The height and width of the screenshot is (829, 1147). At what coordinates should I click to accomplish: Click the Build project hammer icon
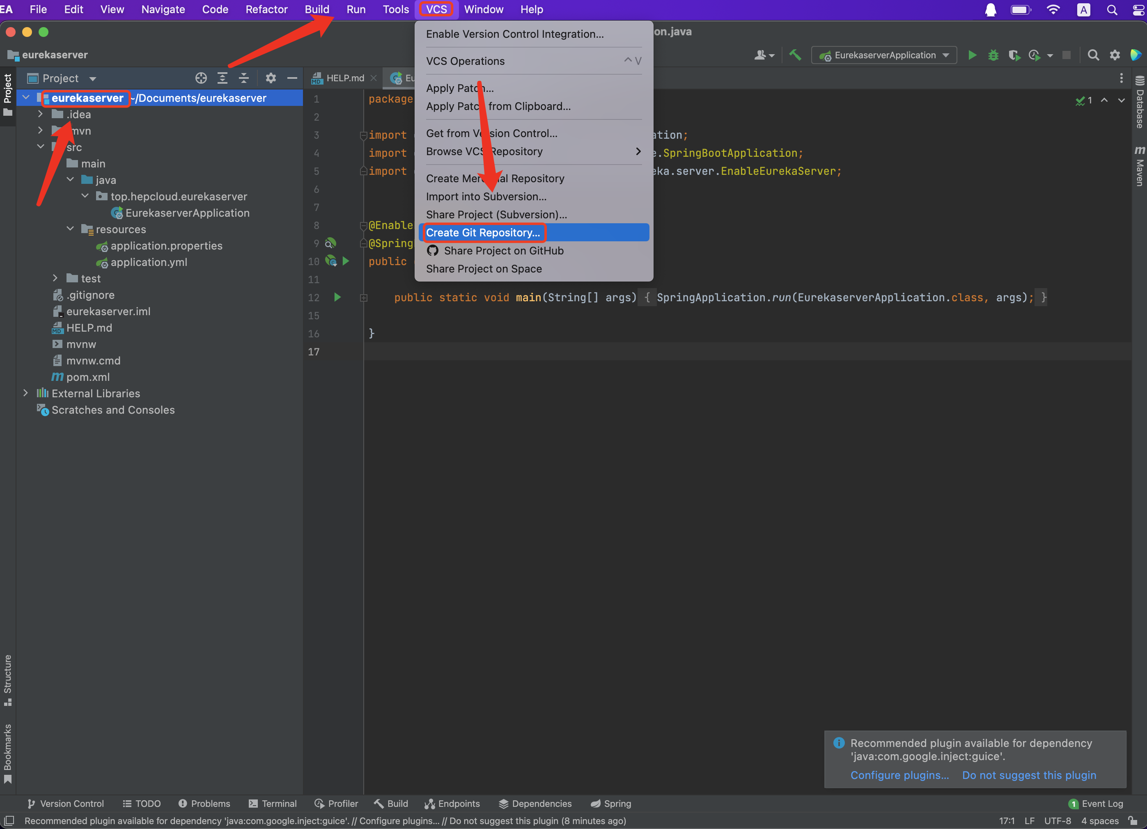coord(795,55)
